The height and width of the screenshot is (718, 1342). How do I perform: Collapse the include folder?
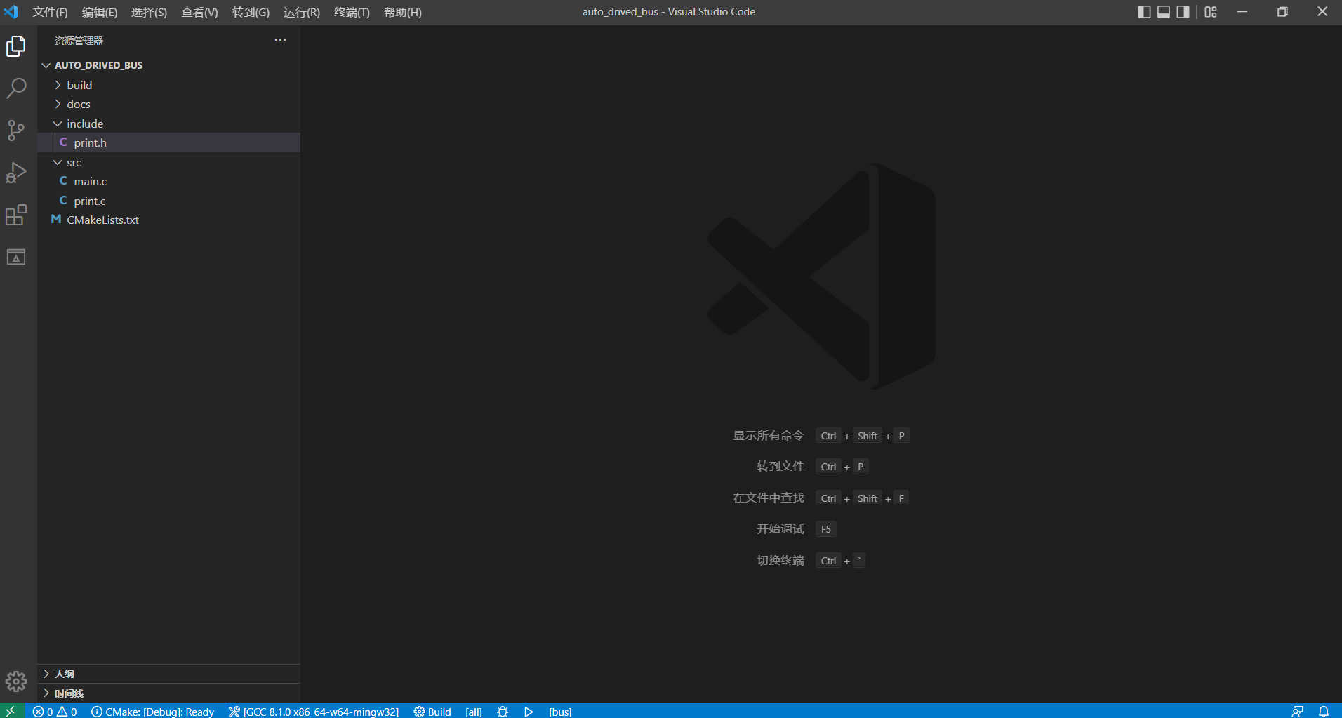tap(85, 124)
